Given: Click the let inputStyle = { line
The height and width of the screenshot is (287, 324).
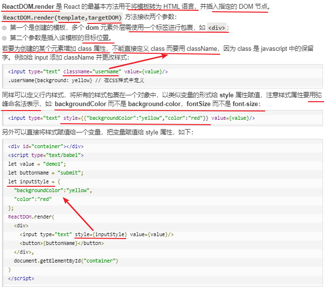Looking at the screenshot, I should point(34,182).
